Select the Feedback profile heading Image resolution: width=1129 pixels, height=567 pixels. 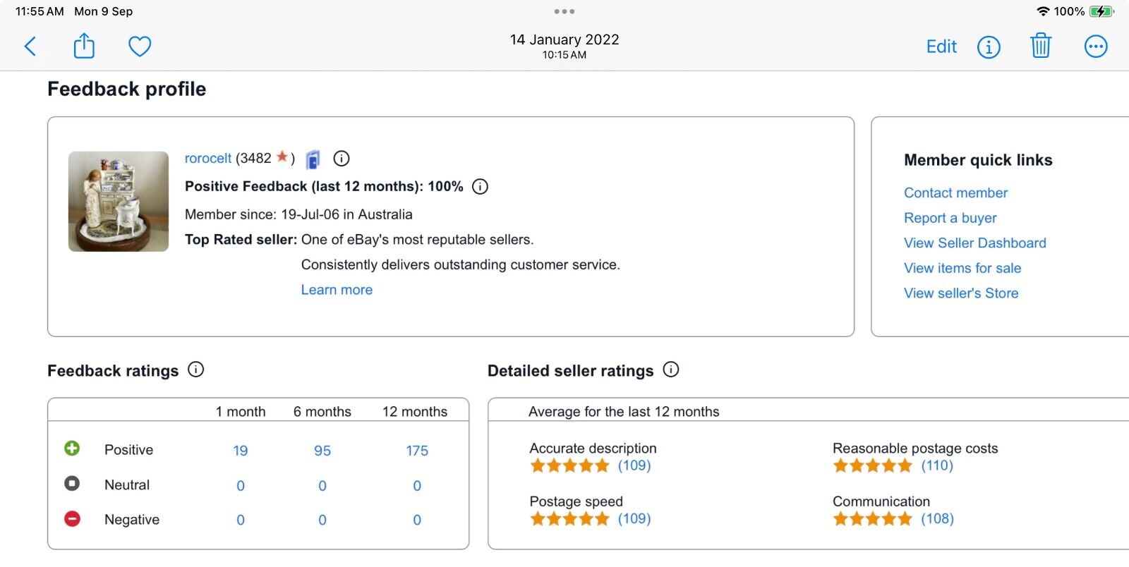click(127, 90)
